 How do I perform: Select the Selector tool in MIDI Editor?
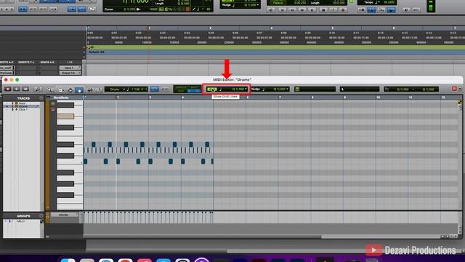pos(70,90)
